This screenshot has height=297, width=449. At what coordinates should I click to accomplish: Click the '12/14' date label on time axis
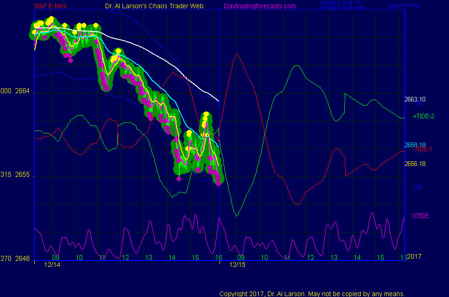click(x=52, y=265)
